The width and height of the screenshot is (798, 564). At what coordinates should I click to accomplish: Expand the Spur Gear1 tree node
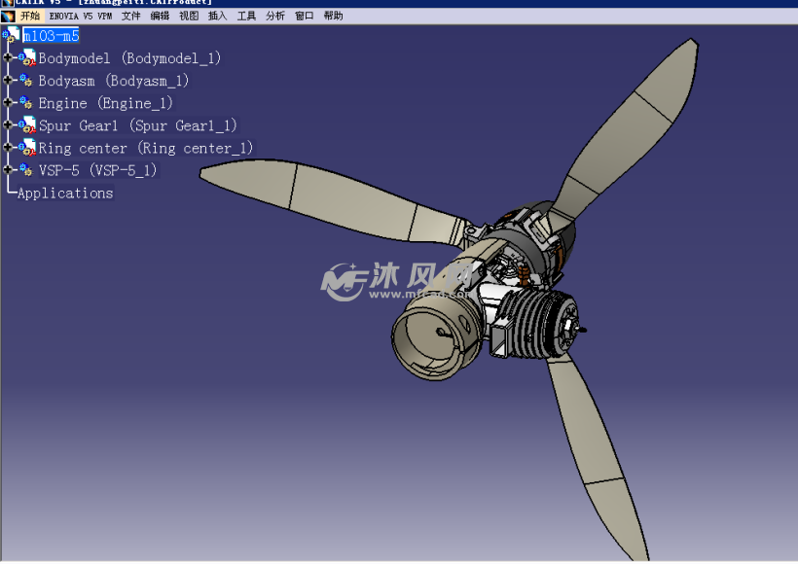coord(9,125)
